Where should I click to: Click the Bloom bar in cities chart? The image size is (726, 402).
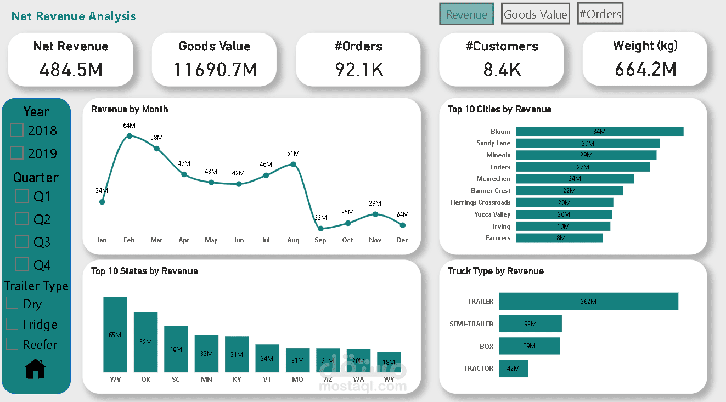(x=599, y=131)
